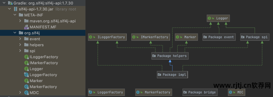273x97 pixels.
Task: Click the slf4j-api-1.7.30.jar archive icon
Action: click(x=16, y=9)
